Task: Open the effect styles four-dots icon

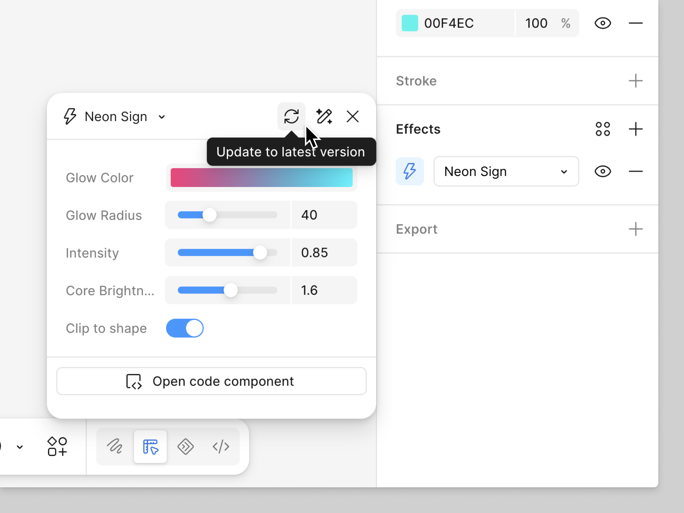Action: (x=603, y=129)
